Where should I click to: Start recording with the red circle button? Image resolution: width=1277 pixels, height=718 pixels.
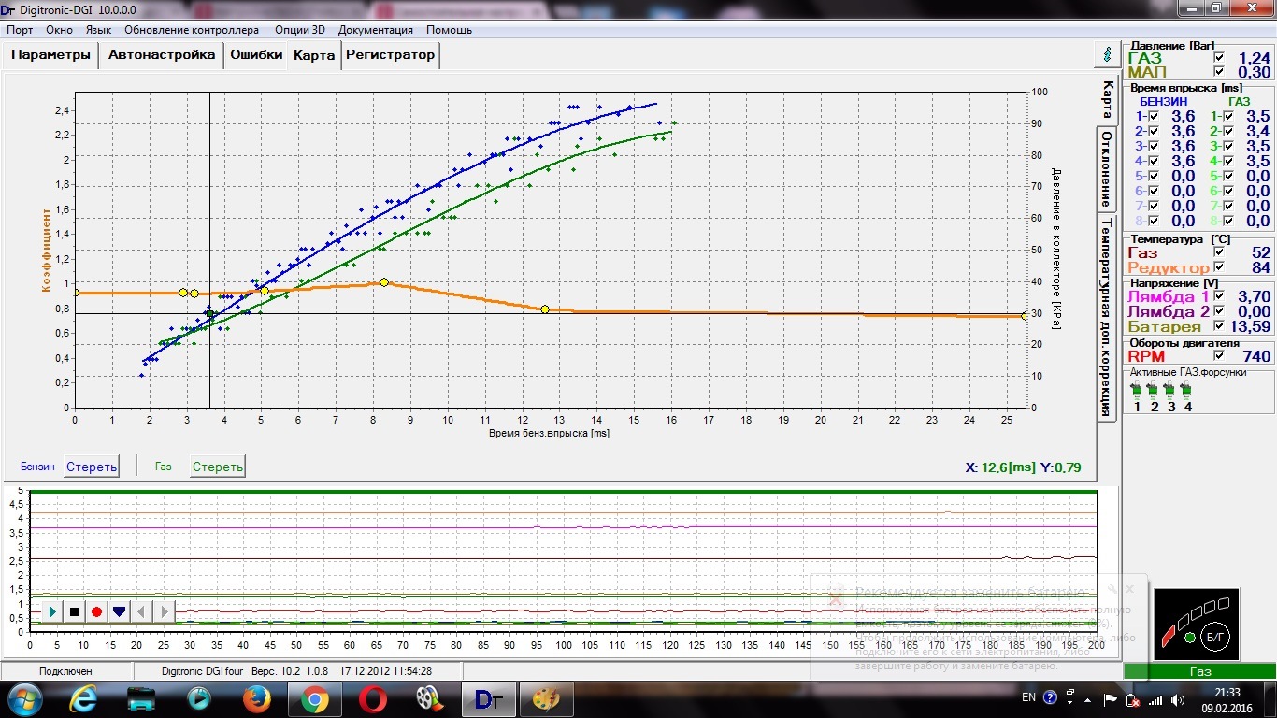point(96,611)
